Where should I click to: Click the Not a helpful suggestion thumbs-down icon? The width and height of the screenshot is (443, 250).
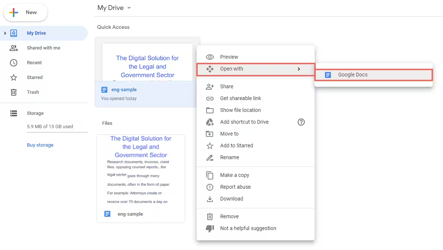point(210,228)
